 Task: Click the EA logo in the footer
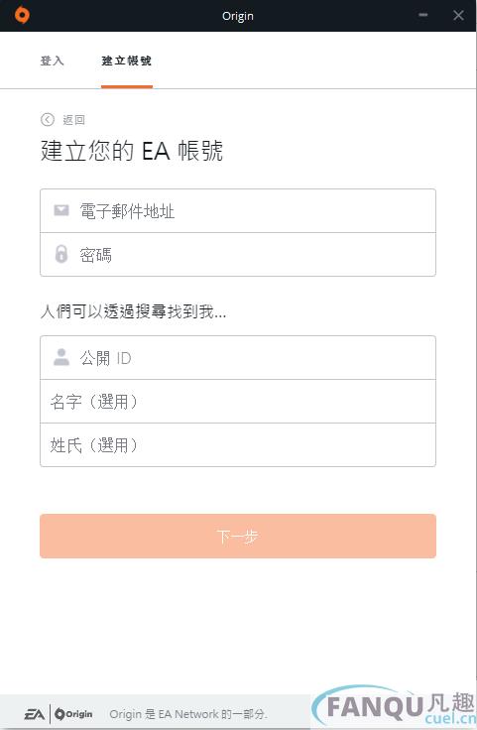tap(35, 714)
